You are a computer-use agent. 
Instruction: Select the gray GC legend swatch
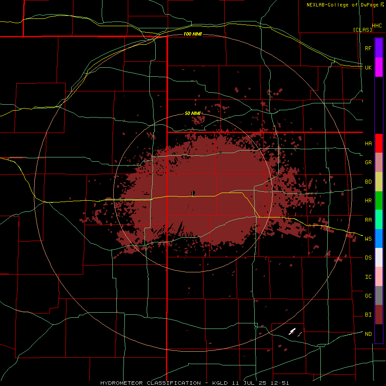click(379, 296)
